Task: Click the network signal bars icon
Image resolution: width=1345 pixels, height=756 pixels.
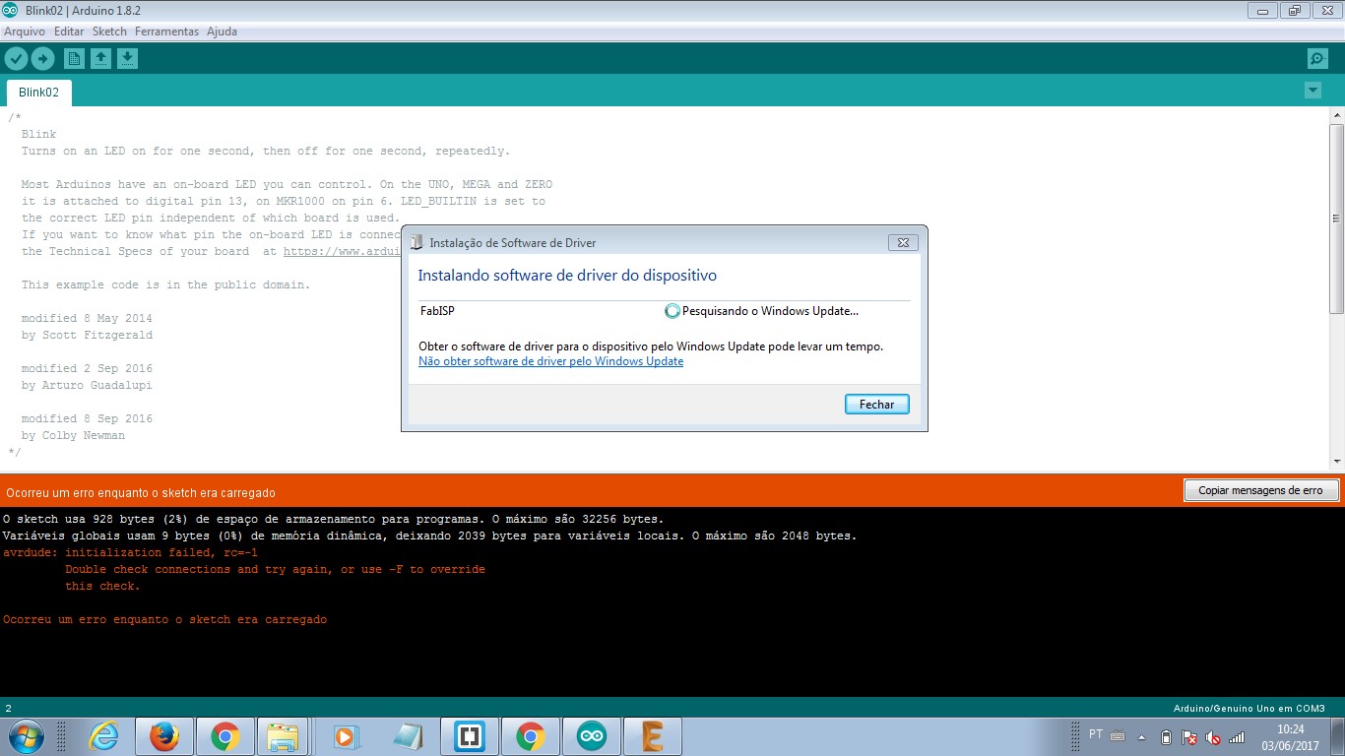Action: (1237, 736)
